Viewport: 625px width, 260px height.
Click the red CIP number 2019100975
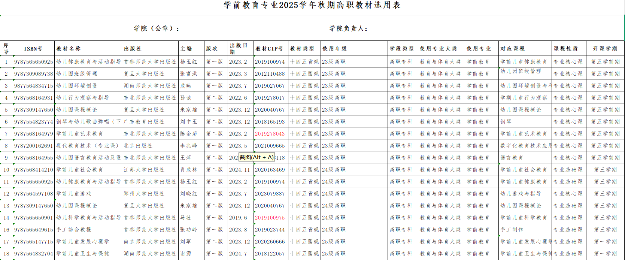270,218
